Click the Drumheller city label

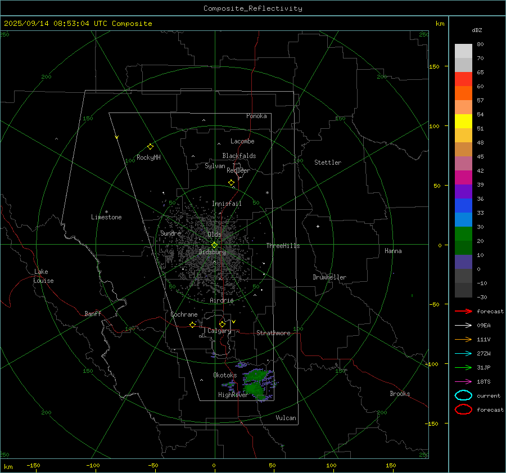[329, 277]
